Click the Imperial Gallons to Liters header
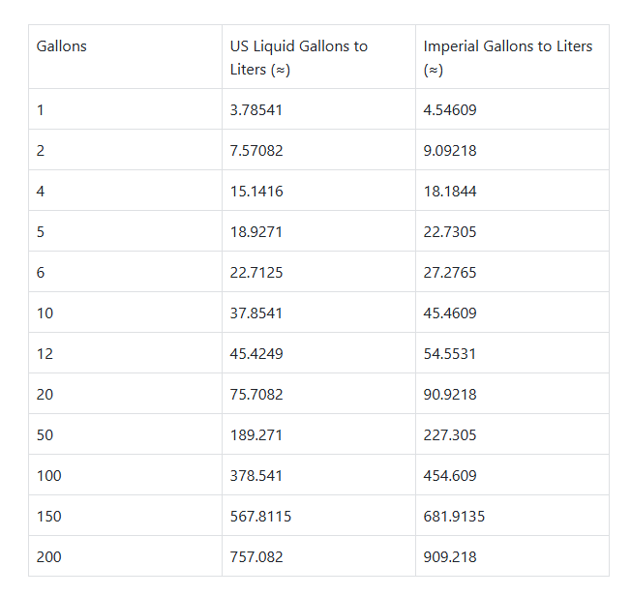 pos(507,57)
